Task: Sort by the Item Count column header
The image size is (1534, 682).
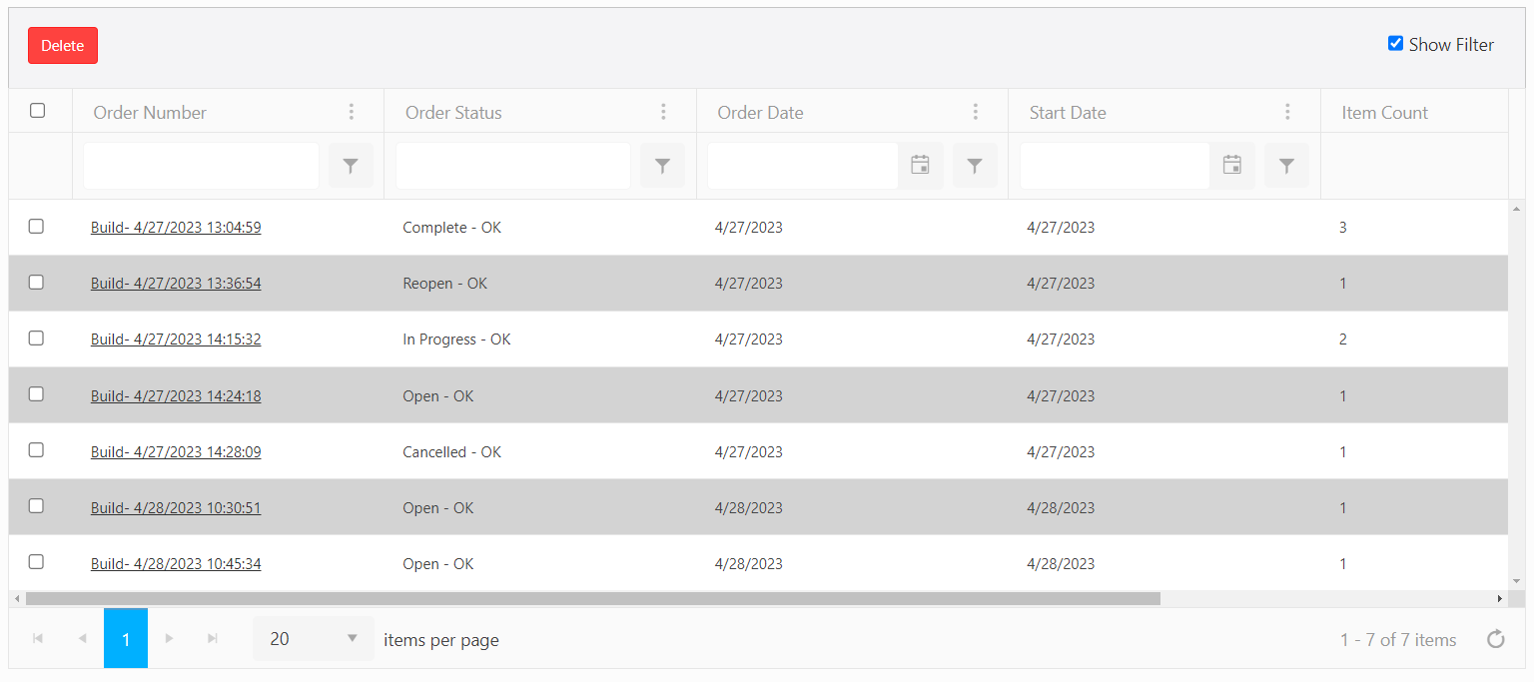Action: (x=1384, y=113)
